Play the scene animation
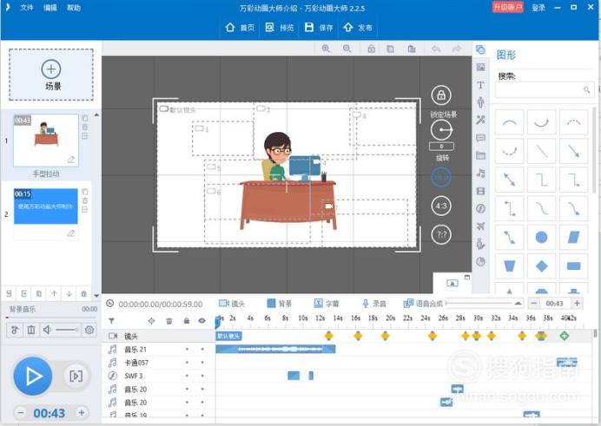601x426 pixels. click(33, 377)
